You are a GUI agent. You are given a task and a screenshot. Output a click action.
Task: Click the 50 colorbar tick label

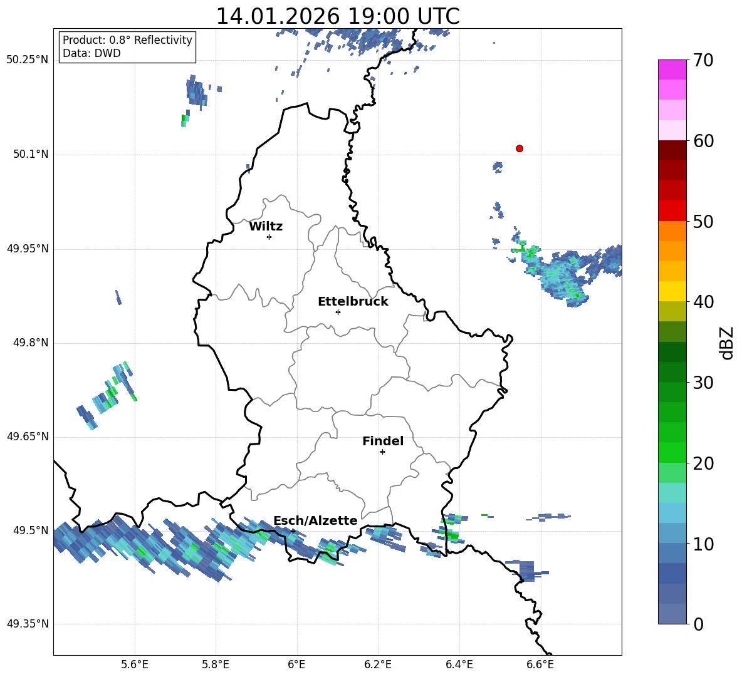[x=703, y=222]
